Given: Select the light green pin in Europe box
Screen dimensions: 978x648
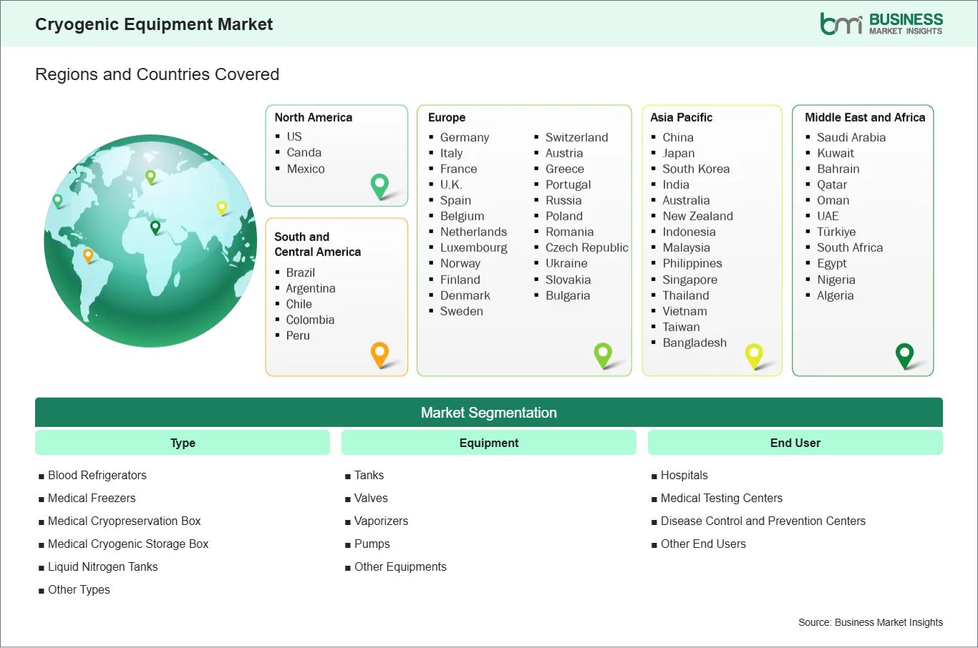Looking at the screenshot, I should coord(603,353).
